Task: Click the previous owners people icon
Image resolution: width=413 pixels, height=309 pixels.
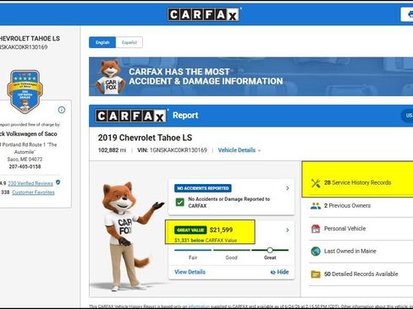Action: [316, 206]
